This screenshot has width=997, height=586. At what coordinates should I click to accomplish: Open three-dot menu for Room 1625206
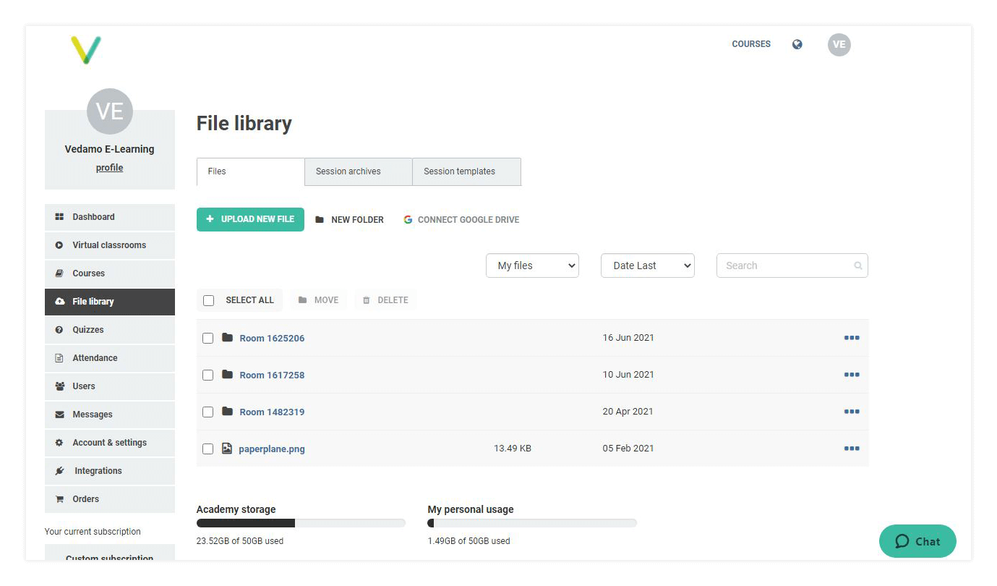coord(852,338)
